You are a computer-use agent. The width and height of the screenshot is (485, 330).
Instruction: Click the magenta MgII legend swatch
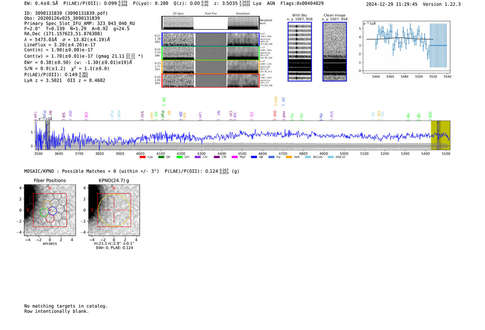pos(234,157)
